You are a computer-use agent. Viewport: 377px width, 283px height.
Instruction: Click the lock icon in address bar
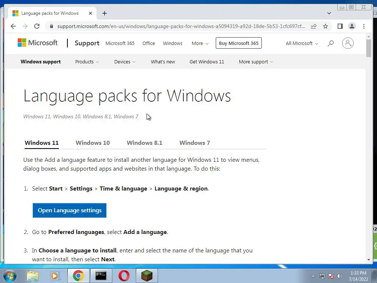pyautogui.click(x=51, y=26)
